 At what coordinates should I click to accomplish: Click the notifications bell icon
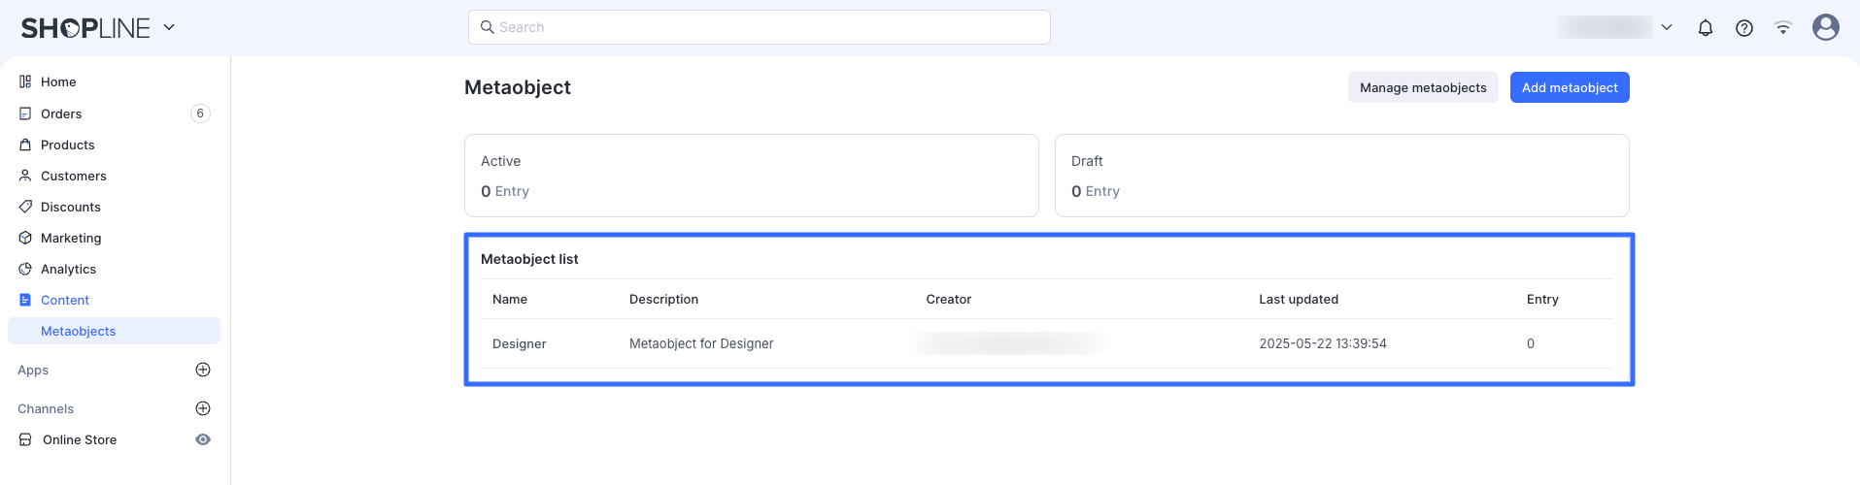point(1706,28)
